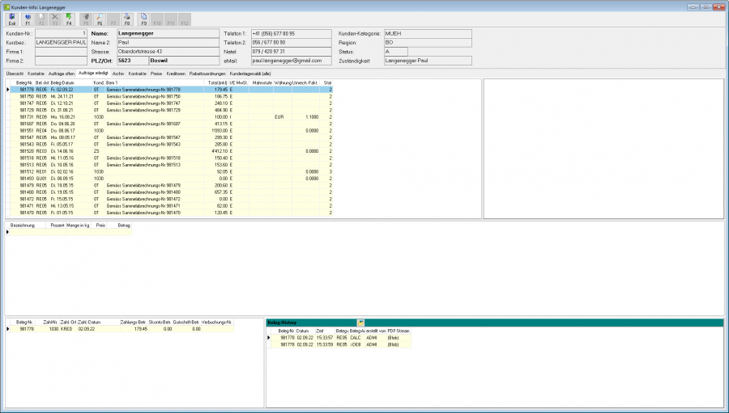Click the Exit toolbar icon
Image resolution: width=729 pixels, height=413 pixels.
[12, 19]
